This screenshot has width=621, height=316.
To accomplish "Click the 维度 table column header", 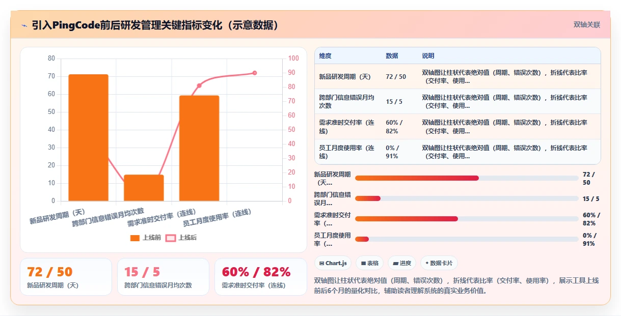I will 325,56.
